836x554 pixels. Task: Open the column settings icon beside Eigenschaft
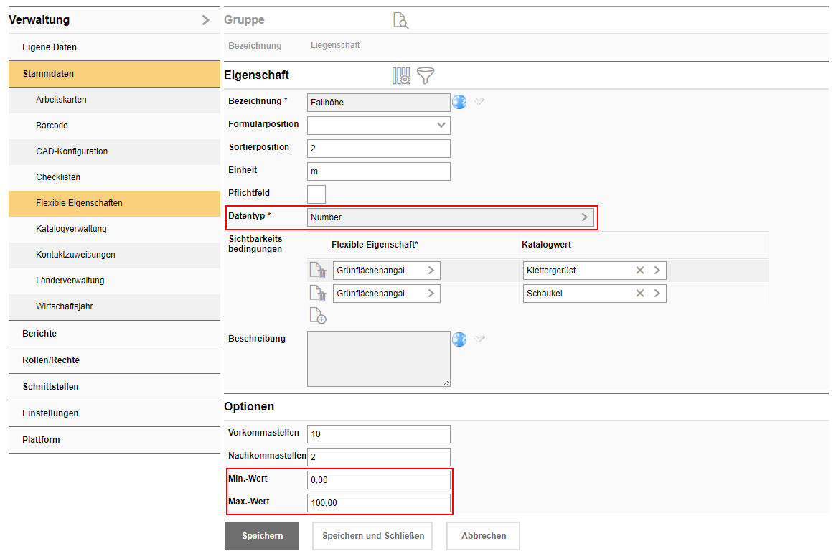tap(400, 75)
